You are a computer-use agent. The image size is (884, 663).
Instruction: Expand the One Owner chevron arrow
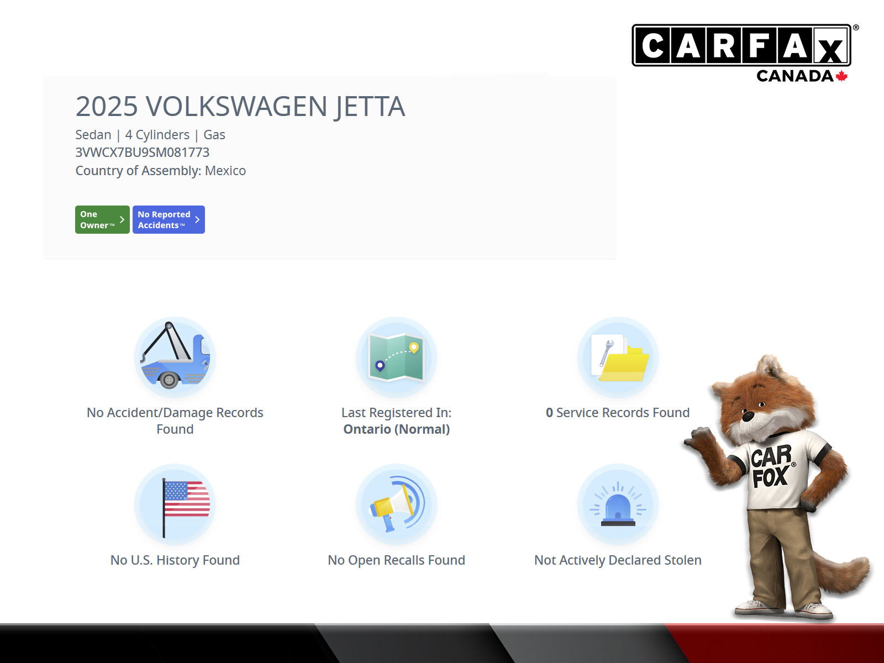point(122,220)
